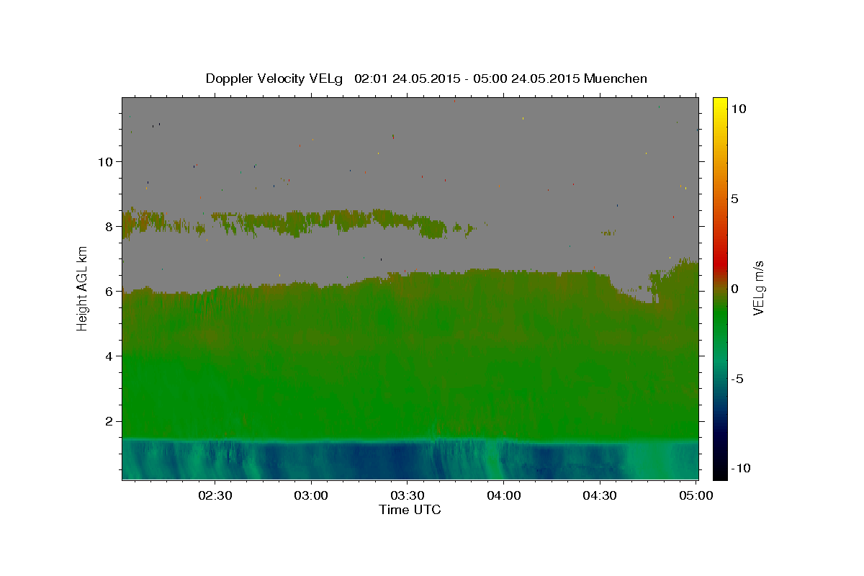Click the height tick label 4
864x576 pixels.
(109, 356)
